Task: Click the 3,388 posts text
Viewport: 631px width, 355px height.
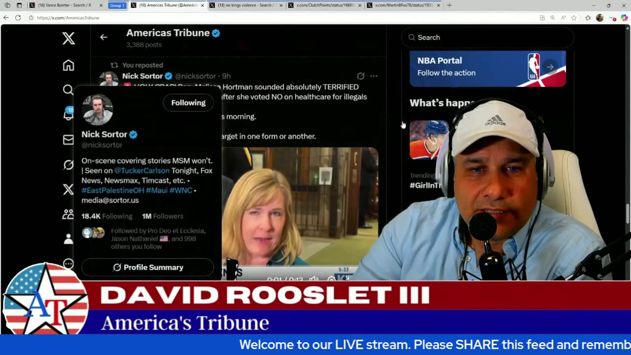Action: point(144,45)
